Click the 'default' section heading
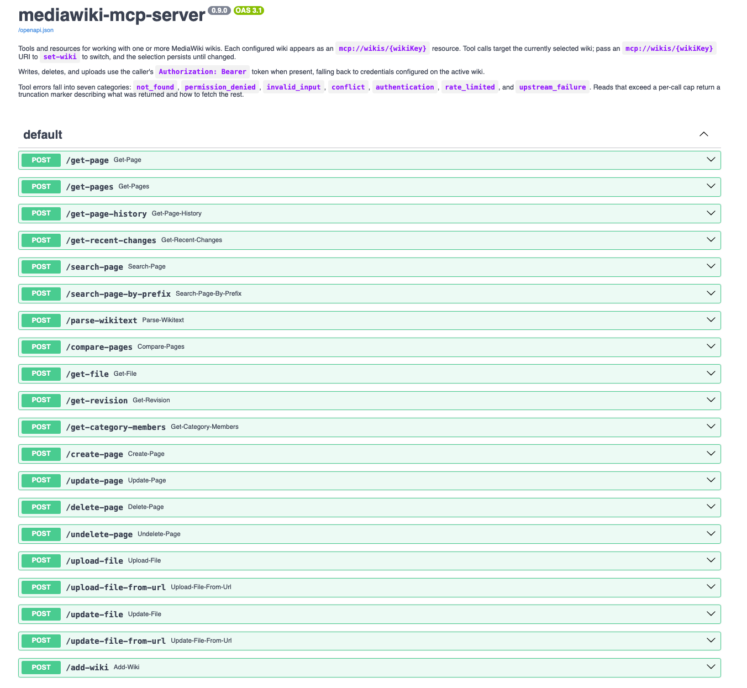The width and height of the screenshot is (747, 688). coord(43,135)
